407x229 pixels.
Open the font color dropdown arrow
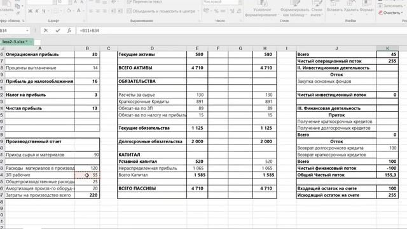pyautogui.click(x=83, y=11)
